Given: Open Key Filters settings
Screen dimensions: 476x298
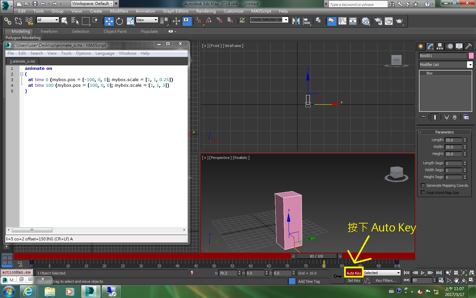Looking at the screenshot, I should pos(386,280).
